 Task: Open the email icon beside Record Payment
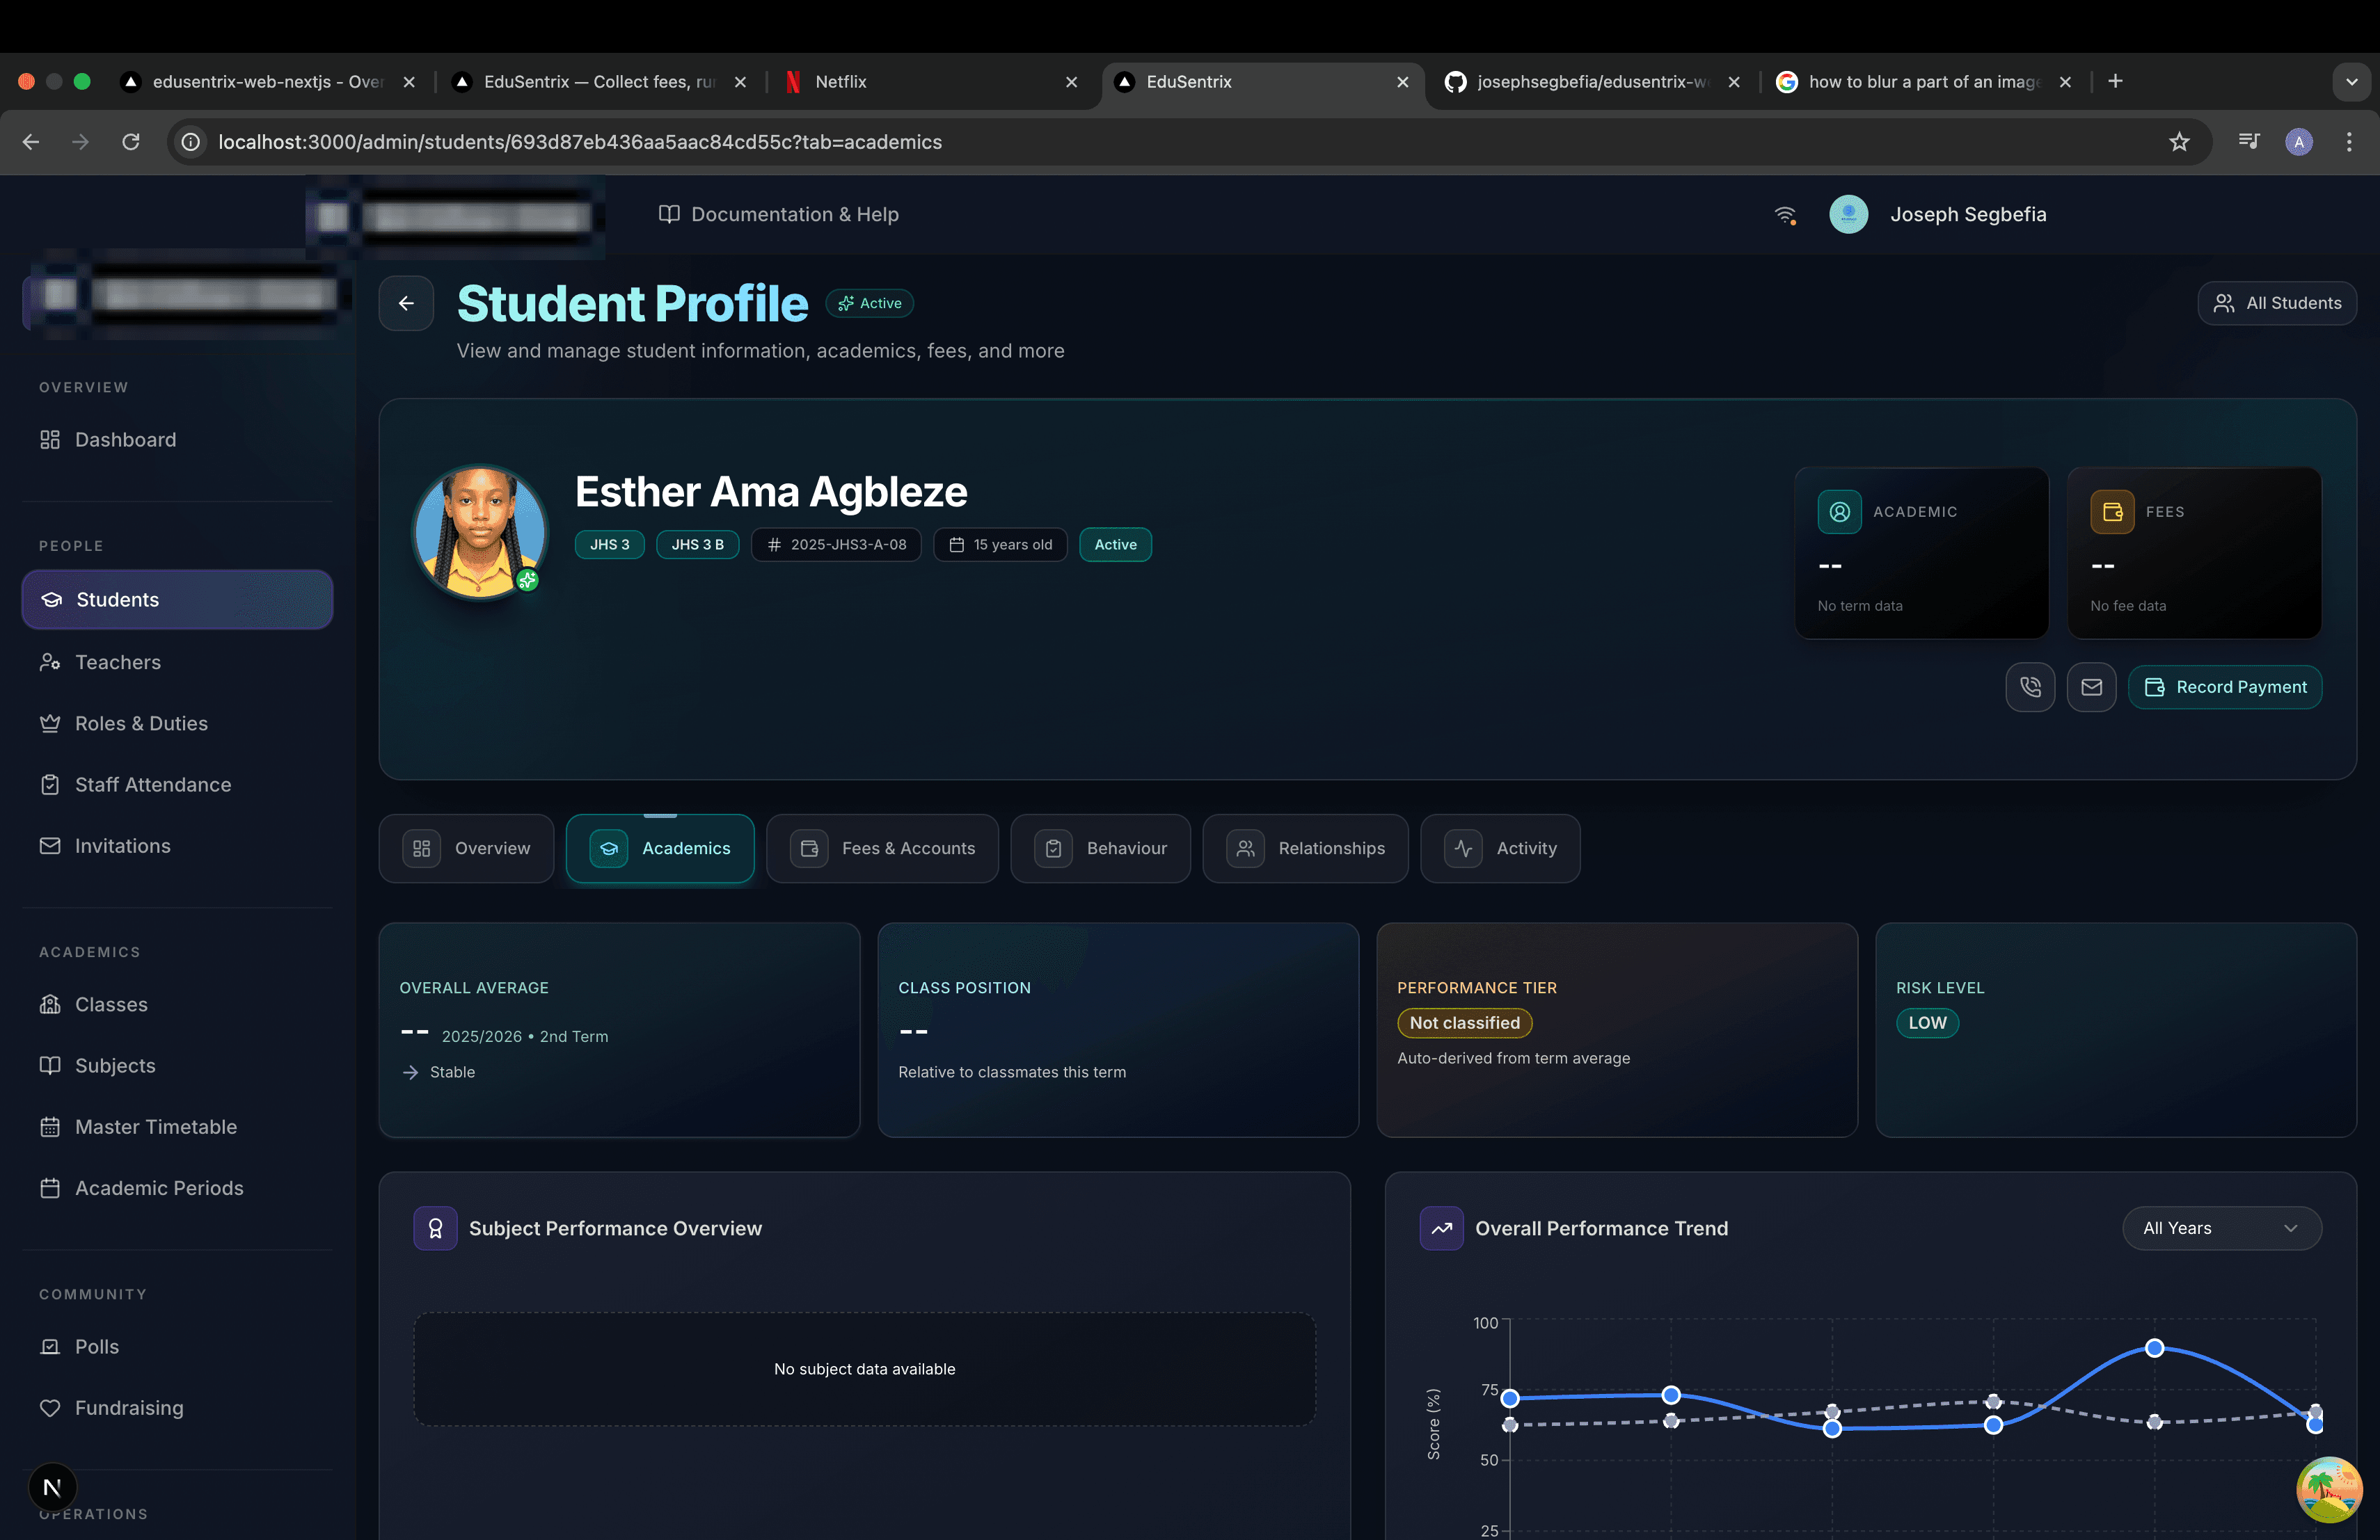pyautogui.click(x=2091, y=687)
